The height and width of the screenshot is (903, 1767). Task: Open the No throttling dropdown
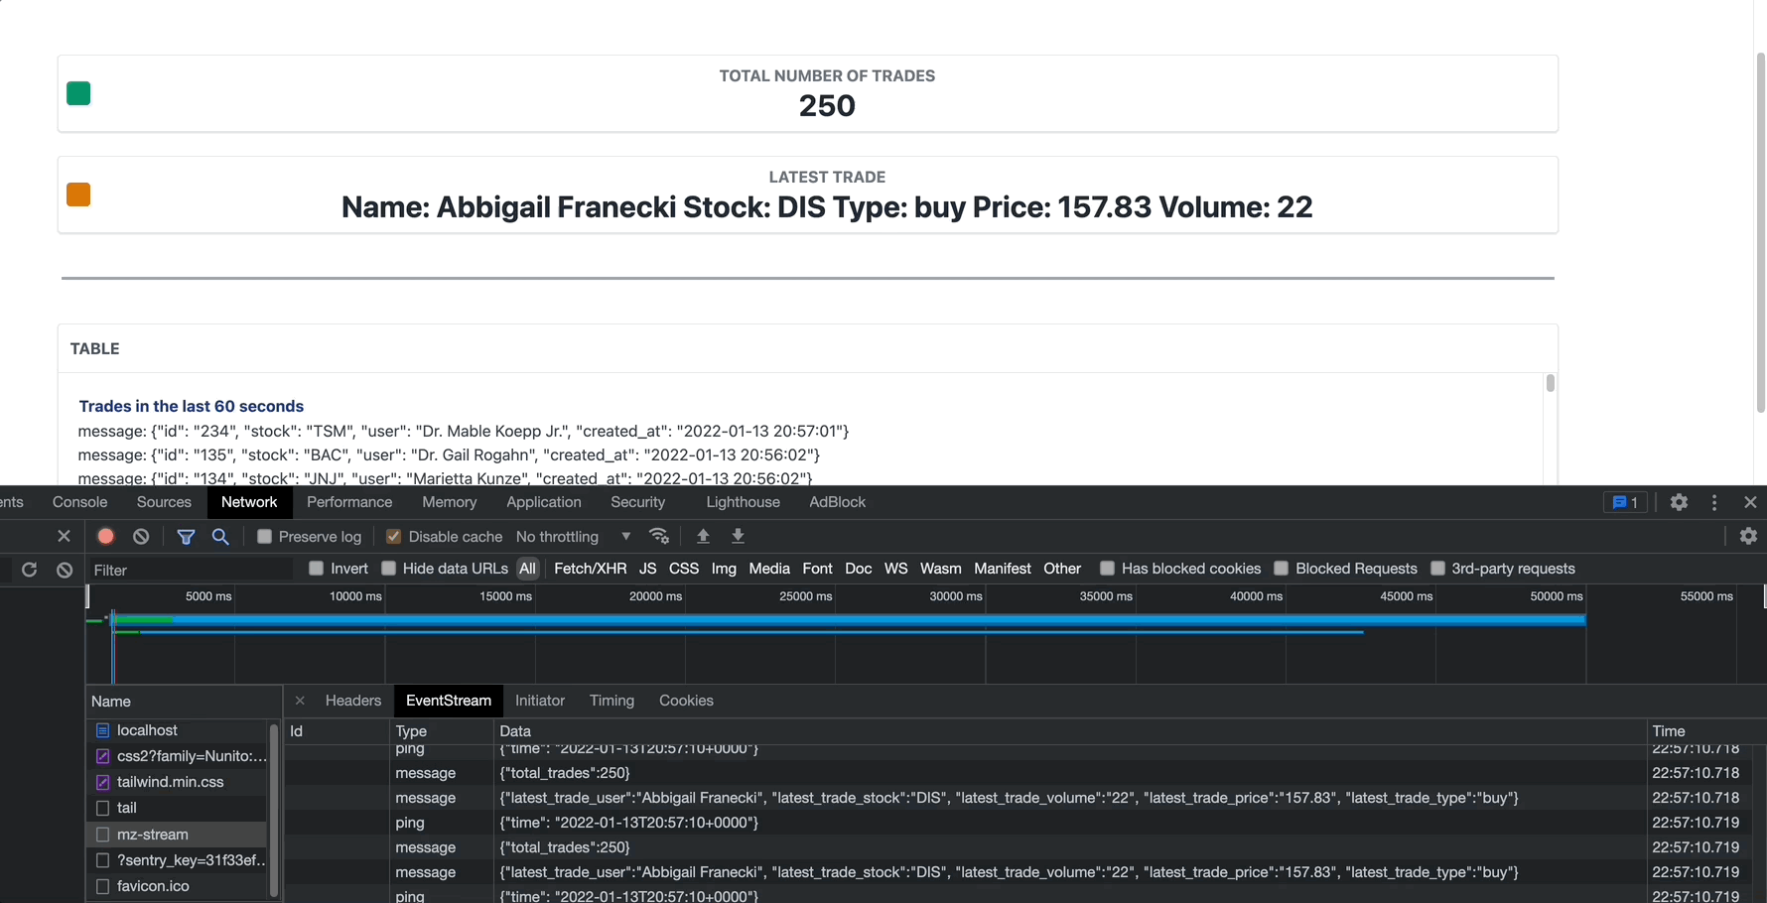pos(574,537)
